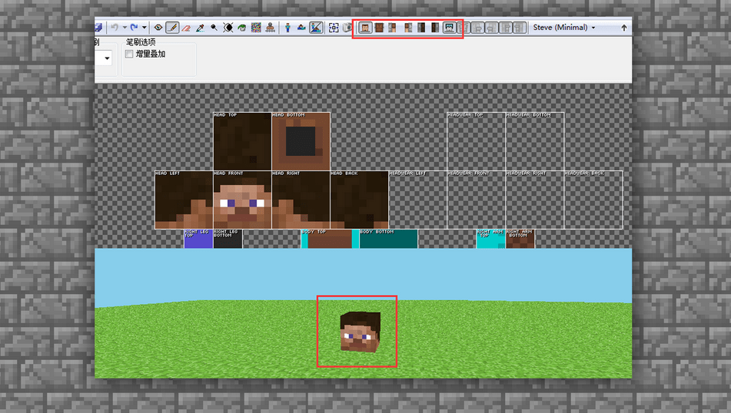The height and width of the screenshot is (413, 731).
Task: Select the dodge/burn tool
Action: (x=214, y=28)
